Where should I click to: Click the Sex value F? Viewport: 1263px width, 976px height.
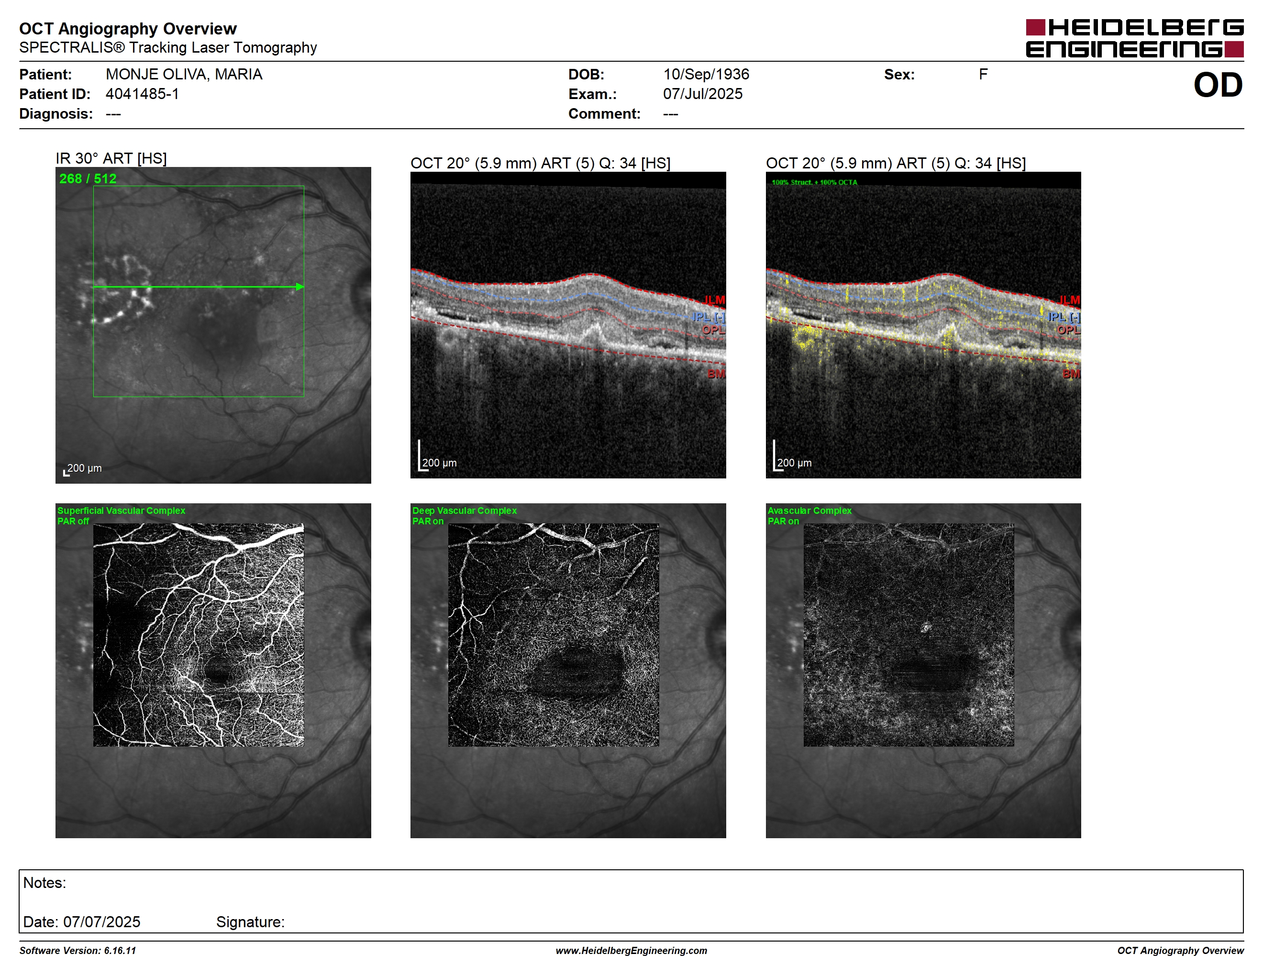point(983,74)
